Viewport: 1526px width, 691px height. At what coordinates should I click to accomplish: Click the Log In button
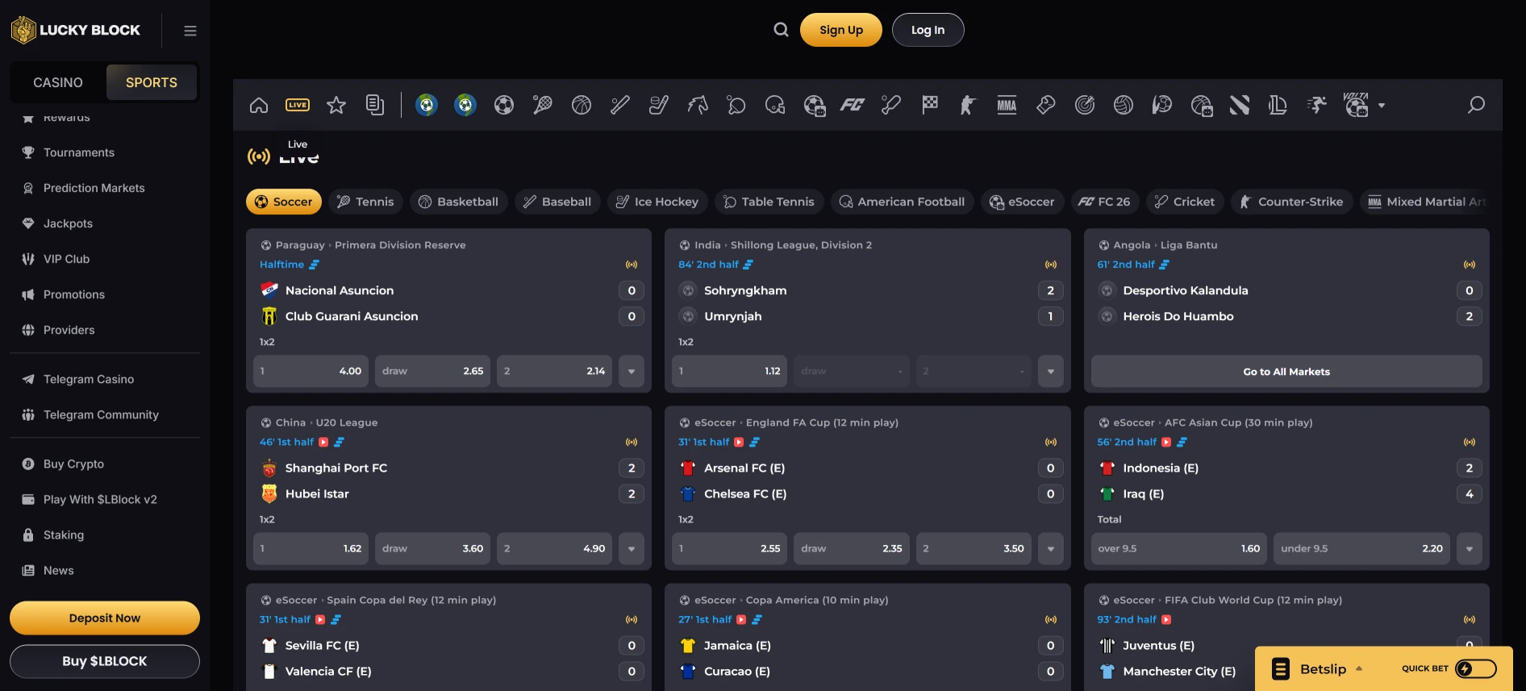928,30
